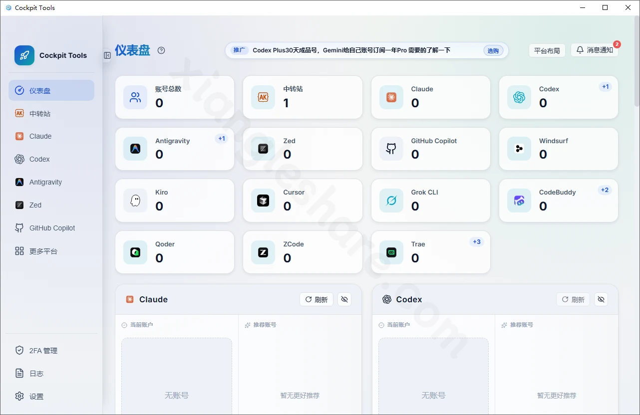The image size is (640, 415).
Task: Open the Claude dashboard card icon
Action: click(x=391, y=97)
